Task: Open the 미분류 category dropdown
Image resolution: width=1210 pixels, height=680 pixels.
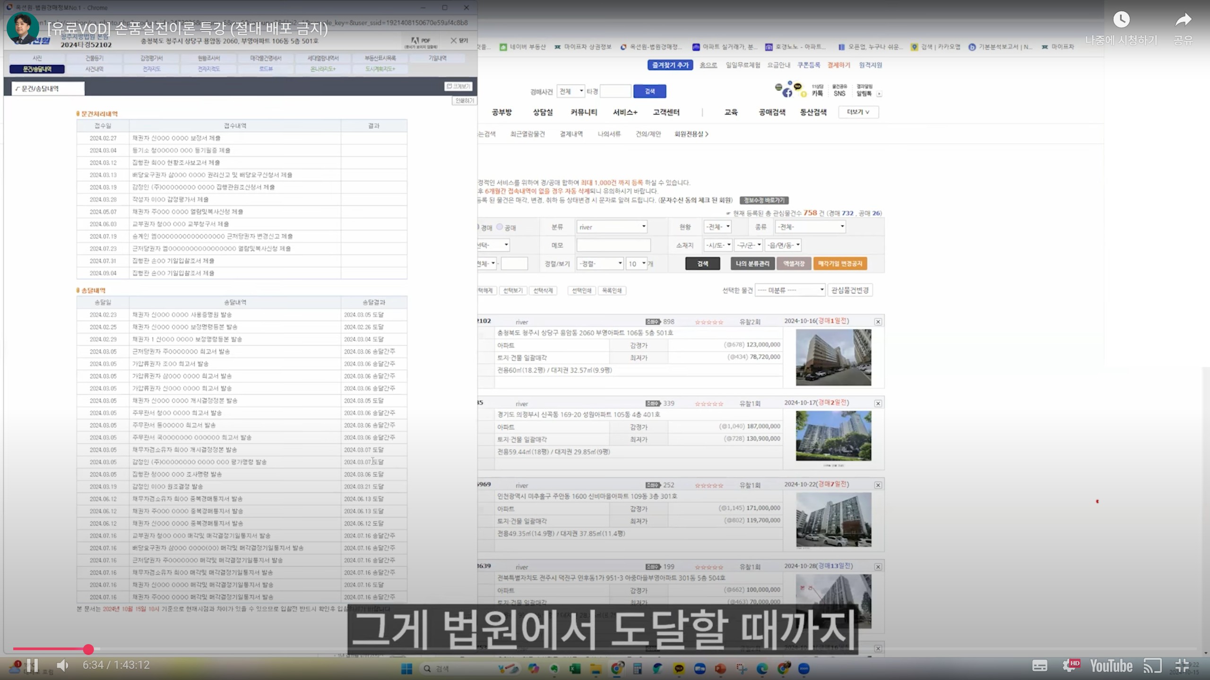Action: point(790,290)
